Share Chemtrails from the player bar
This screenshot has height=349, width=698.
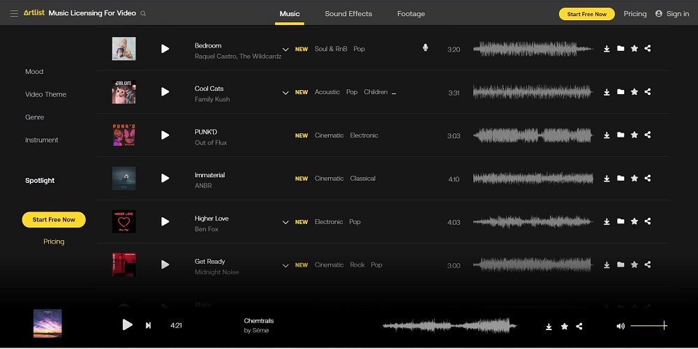pos(579,326)
